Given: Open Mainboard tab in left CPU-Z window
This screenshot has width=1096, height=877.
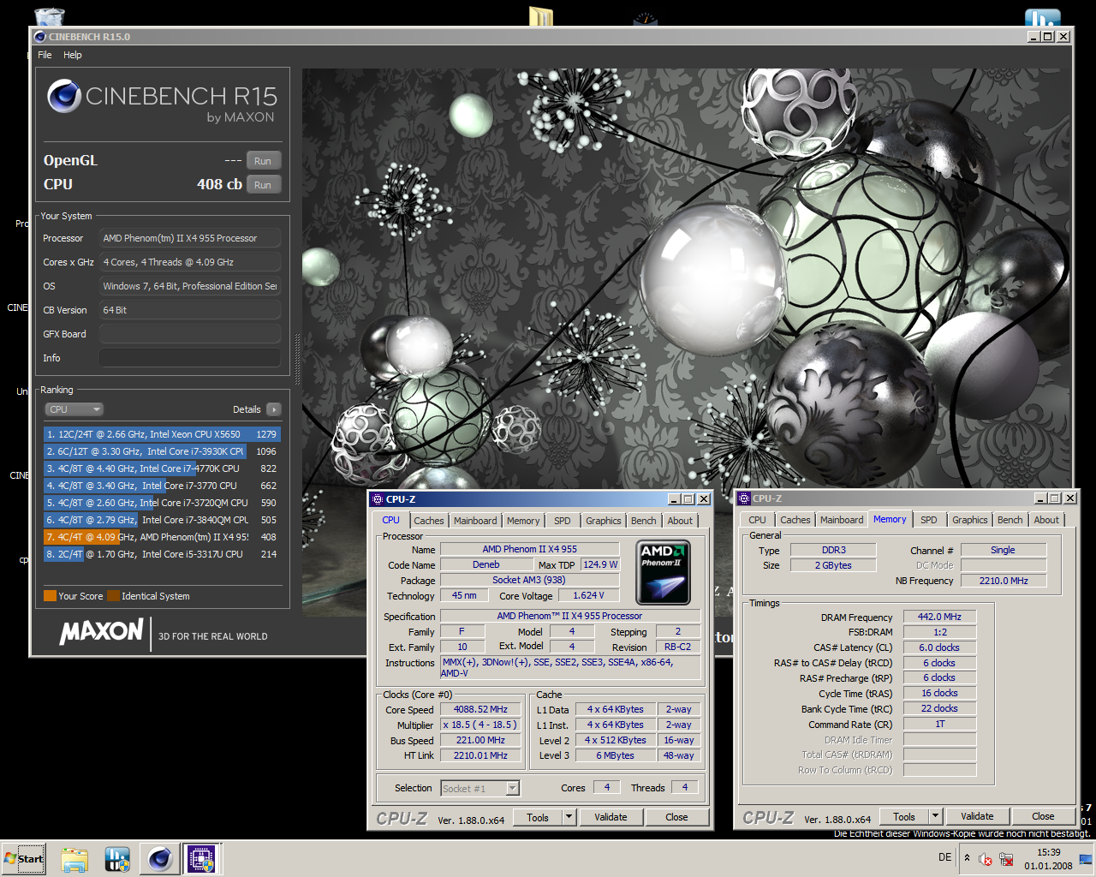Looking at the screenshot, I should (475, 521).
